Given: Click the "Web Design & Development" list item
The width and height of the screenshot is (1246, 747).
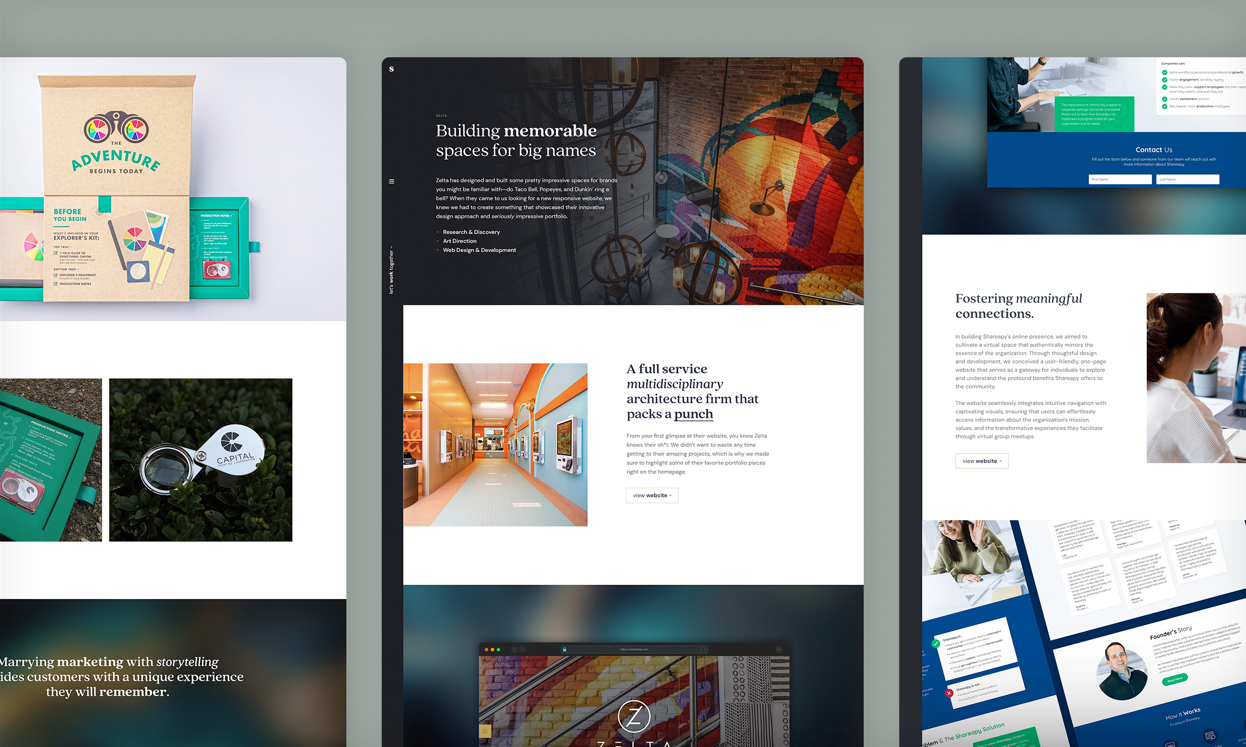Looking at the screenshot, I should pyautogui.click(x=479, y=250).
